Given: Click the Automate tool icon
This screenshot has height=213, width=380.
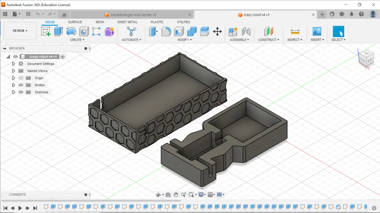Looking at the screenshot, I should [x=131, y=31].
